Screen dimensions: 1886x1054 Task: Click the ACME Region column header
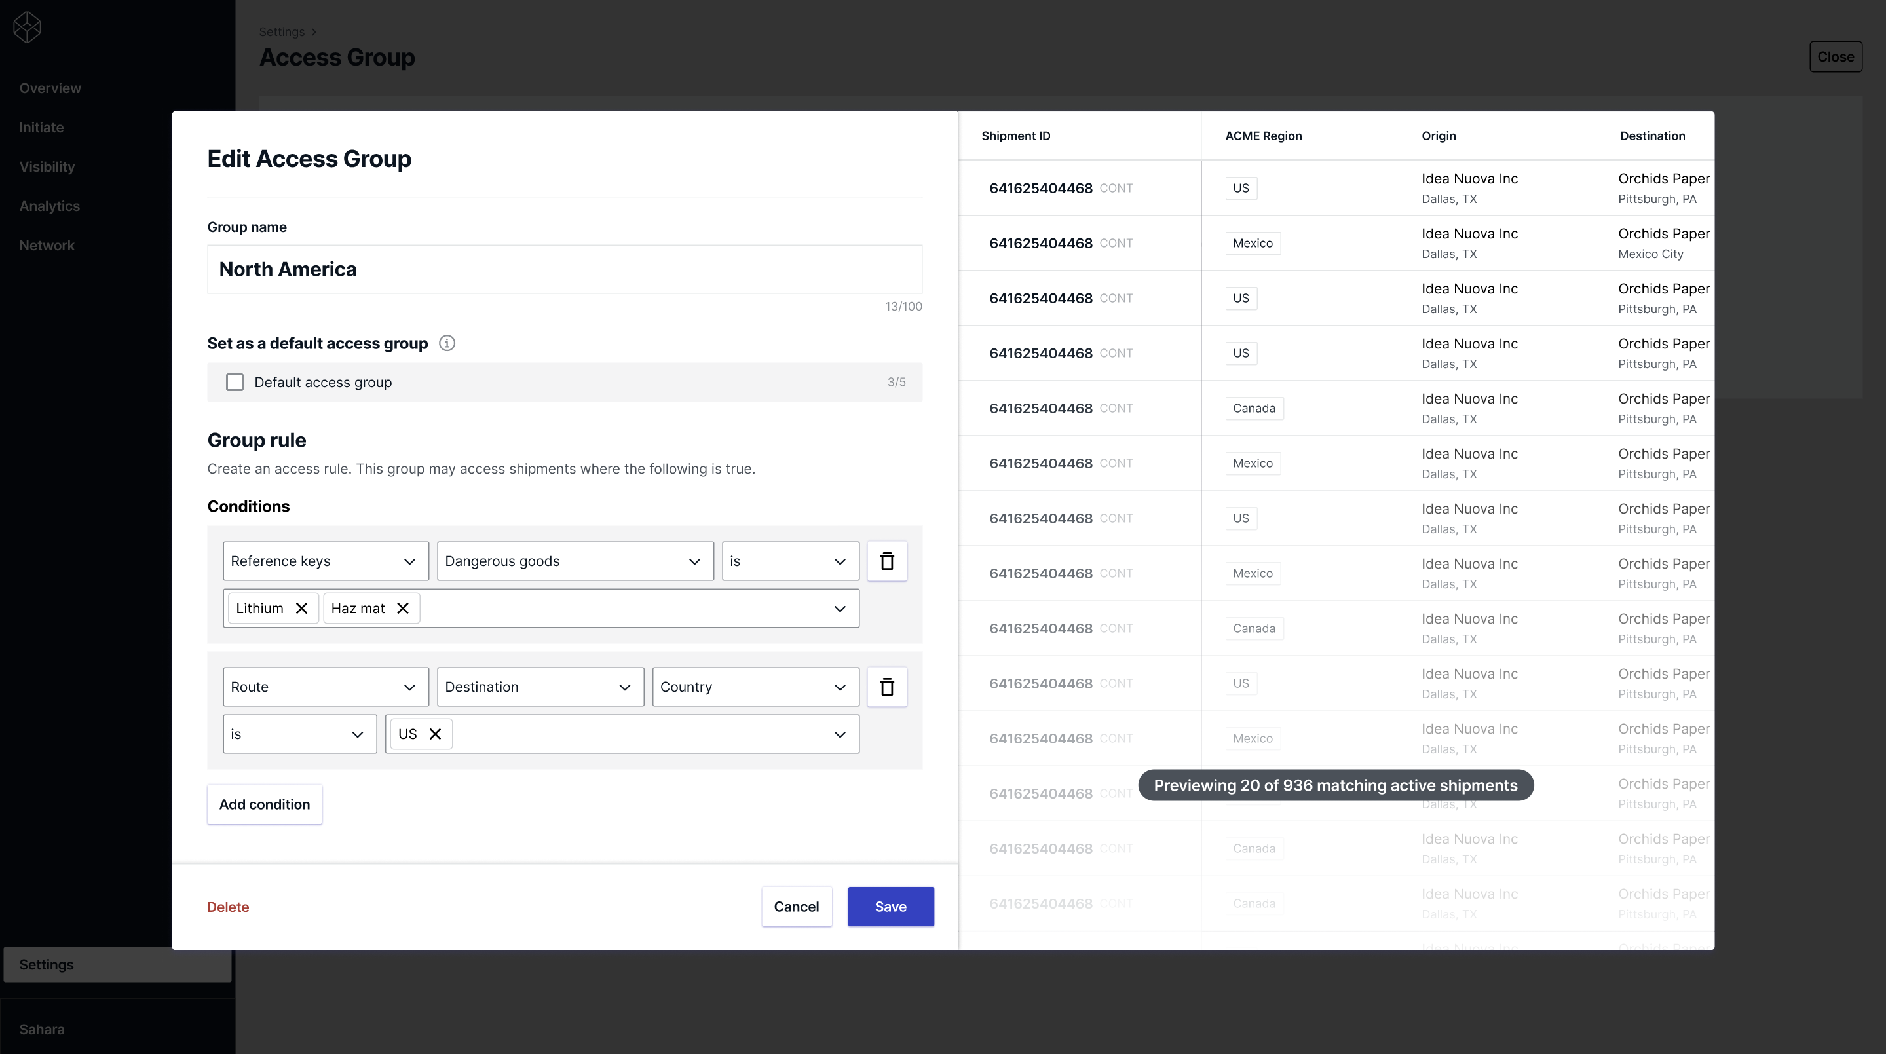(x=1263, y=136)
